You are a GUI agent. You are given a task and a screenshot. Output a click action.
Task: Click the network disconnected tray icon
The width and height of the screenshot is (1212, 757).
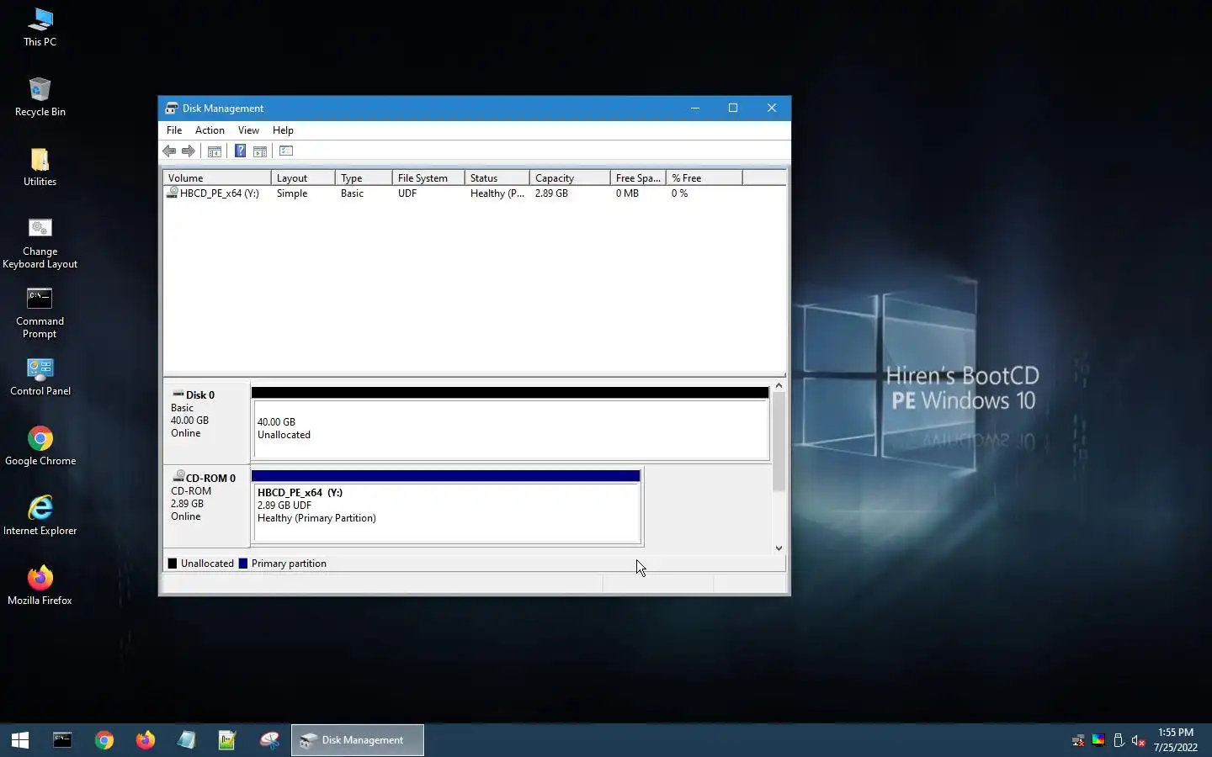tap(1078, 740)
